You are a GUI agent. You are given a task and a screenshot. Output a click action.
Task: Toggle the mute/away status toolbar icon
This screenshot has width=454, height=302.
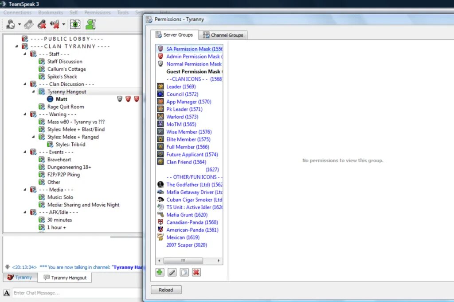click(55, 25)
